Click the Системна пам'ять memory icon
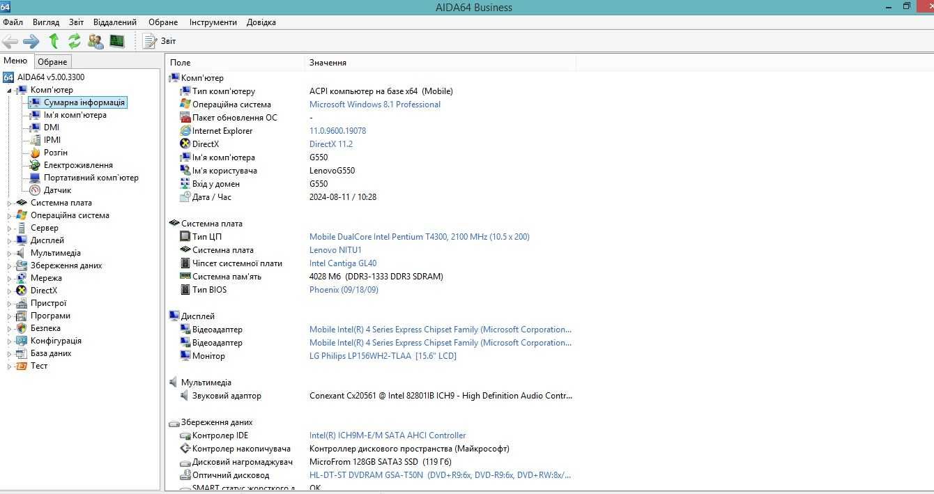 (x=185, y=277)
